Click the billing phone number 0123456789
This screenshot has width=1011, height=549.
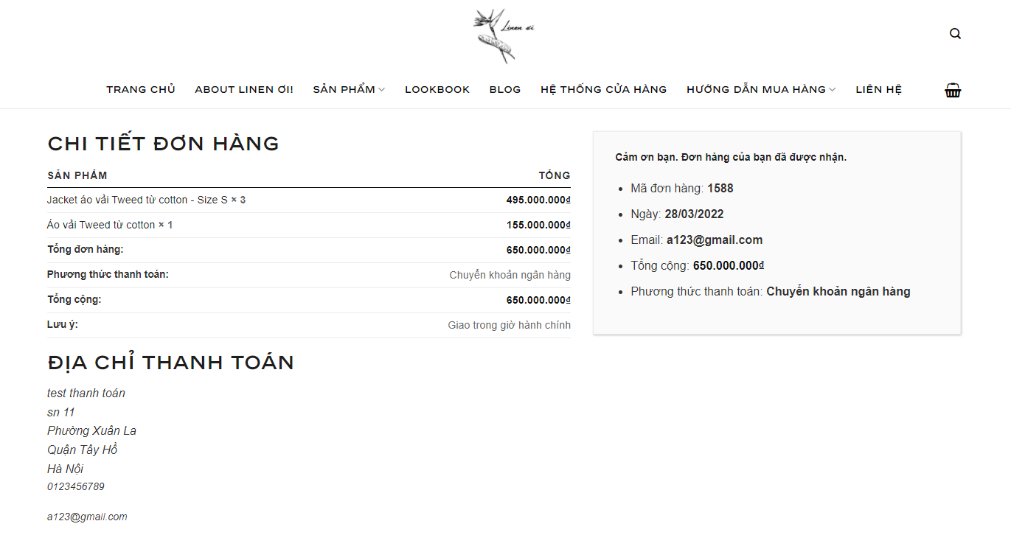point(76,486)
